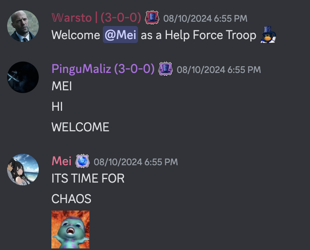Viewport: 310px width, 250px height.
Task: Select the CHAOS message line
Action: pyautogui.click(x=71, y=199)
